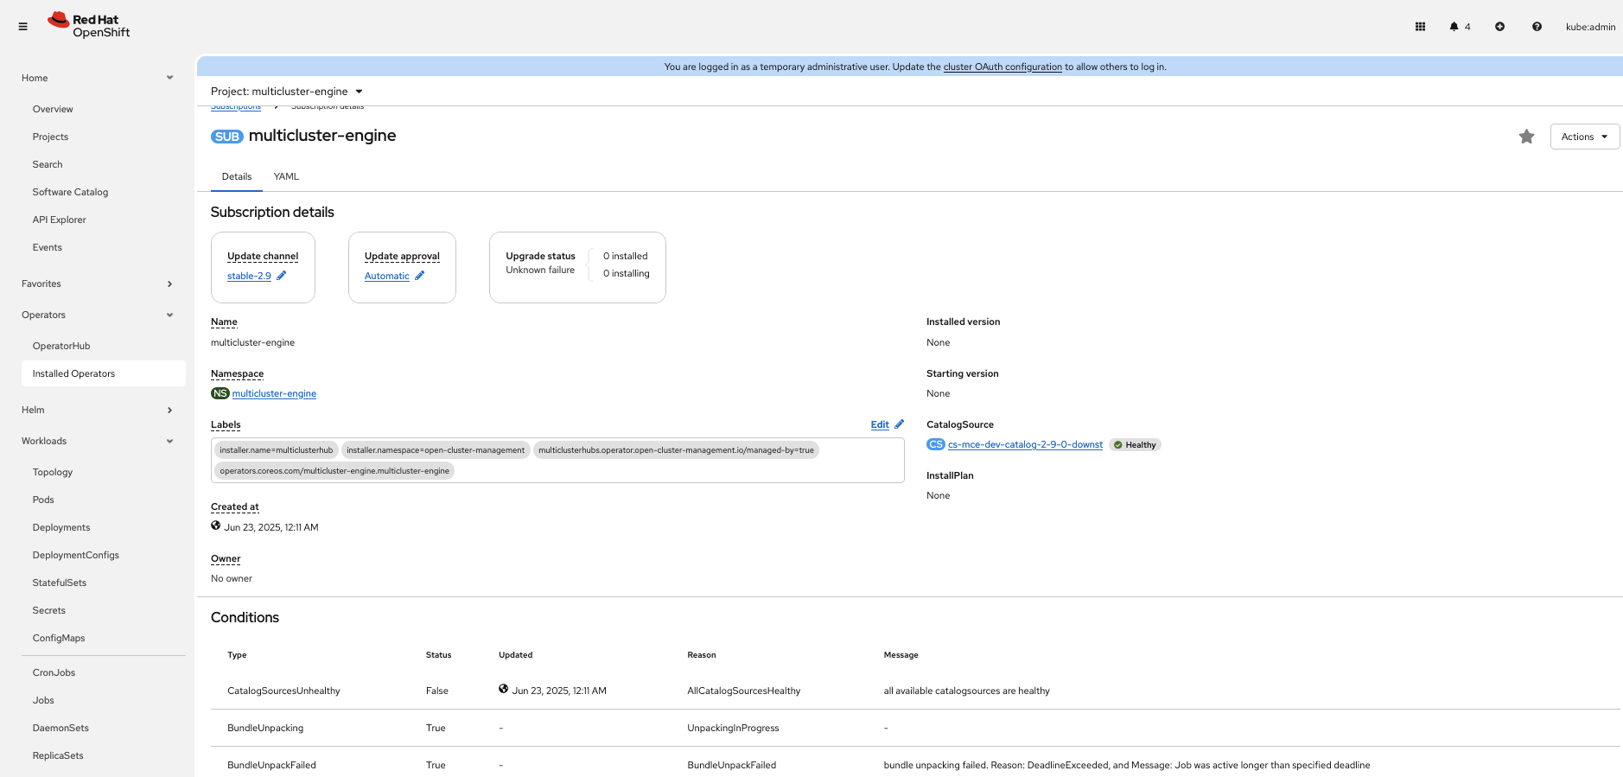The width and height of the screenshot is (1623, 777).
Task: Open the kube:admin user menu
Action: click(1590, 27)
